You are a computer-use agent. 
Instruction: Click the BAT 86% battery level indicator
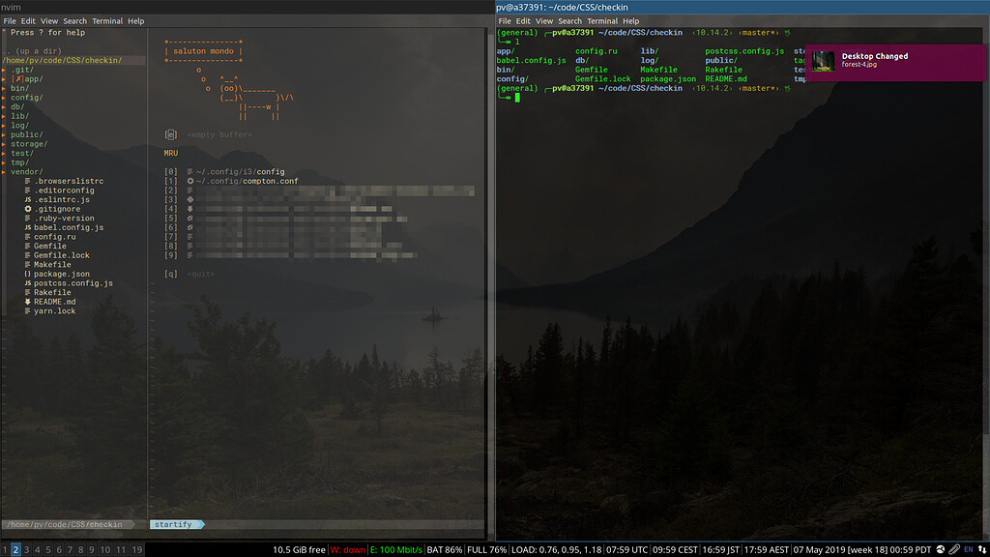[445, 548]
